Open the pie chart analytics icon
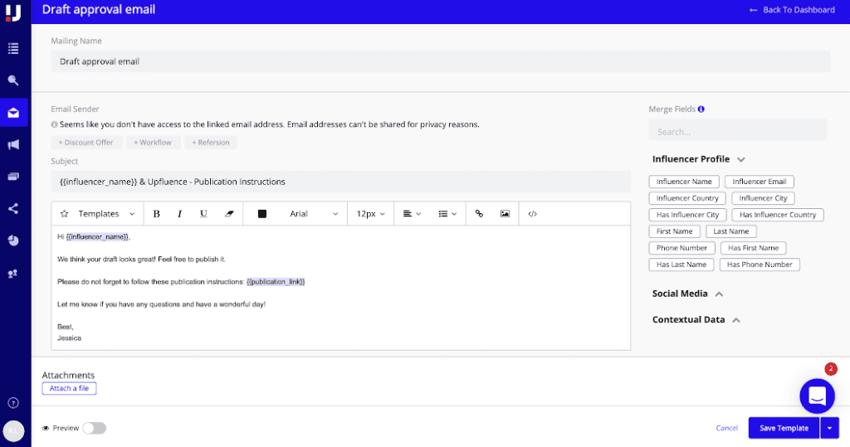The image size is (850, 447). coord(13,241)
